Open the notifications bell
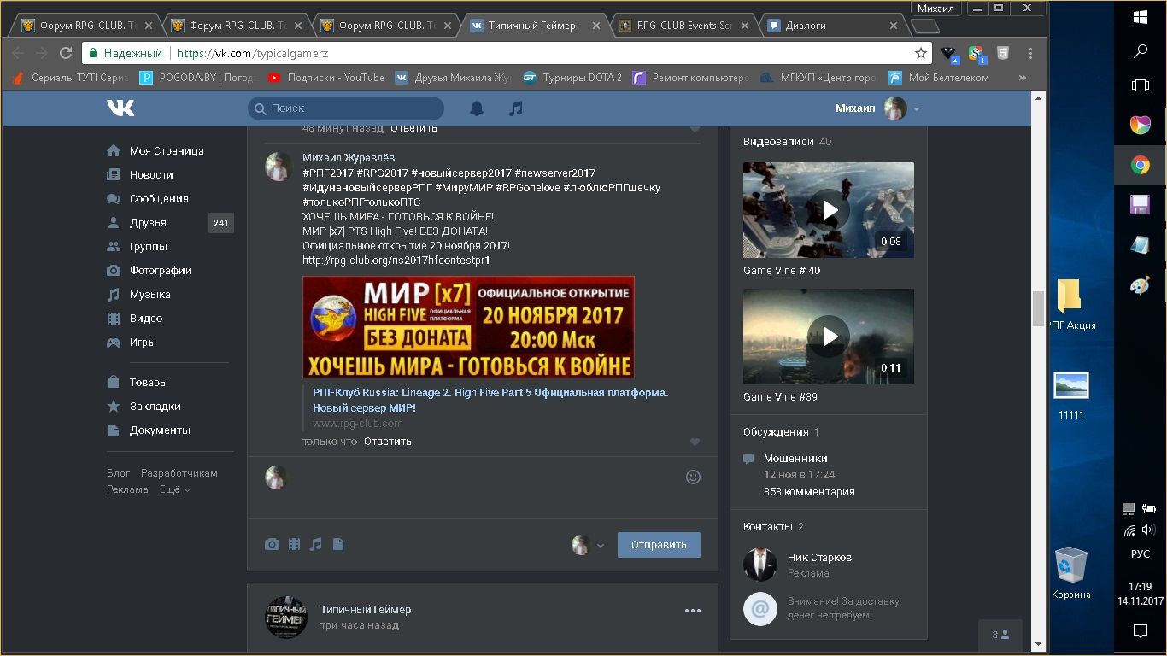Screen dimensions: 1167x656 point(477,108)
